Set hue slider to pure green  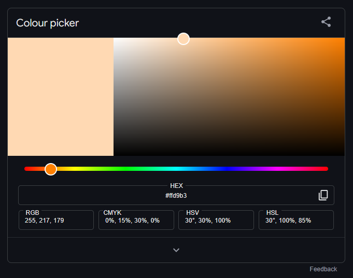[x=125, y=169]
